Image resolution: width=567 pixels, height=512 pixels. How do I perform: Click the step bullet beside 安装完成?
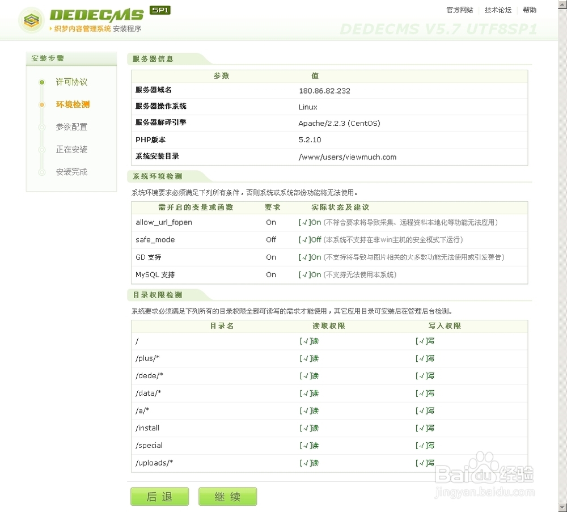42,172
